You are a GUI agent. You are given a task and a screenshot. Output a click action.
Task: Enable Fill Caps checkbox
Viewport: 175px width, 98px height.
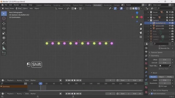pos(160,86)
